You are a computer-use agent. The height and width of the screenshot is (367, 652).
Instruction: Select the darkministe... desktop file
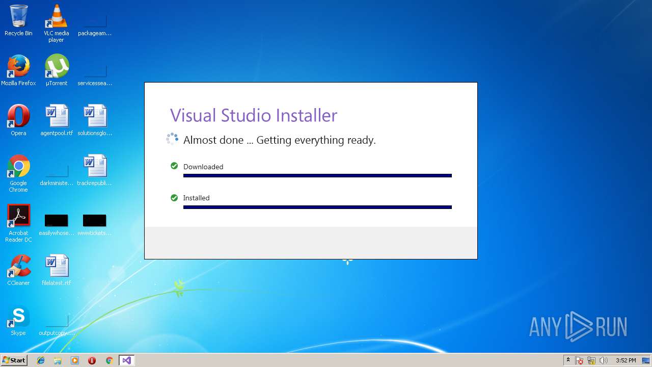tap(57, 174)
